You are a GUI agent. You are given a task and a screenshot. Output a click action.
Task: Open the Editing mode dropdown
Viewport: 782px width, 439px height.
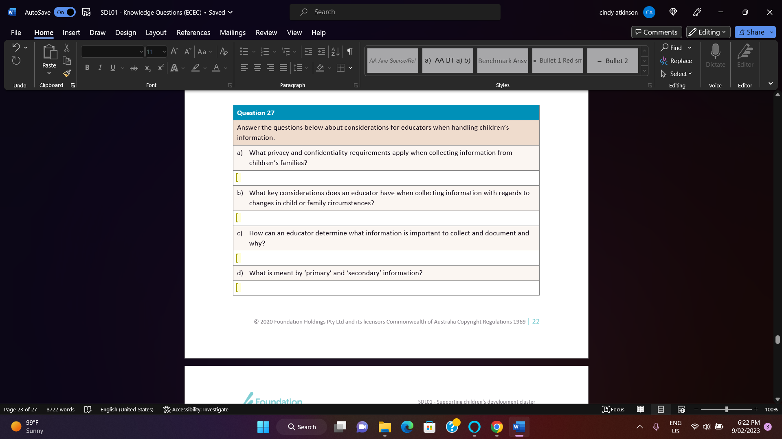click(708, 32)
